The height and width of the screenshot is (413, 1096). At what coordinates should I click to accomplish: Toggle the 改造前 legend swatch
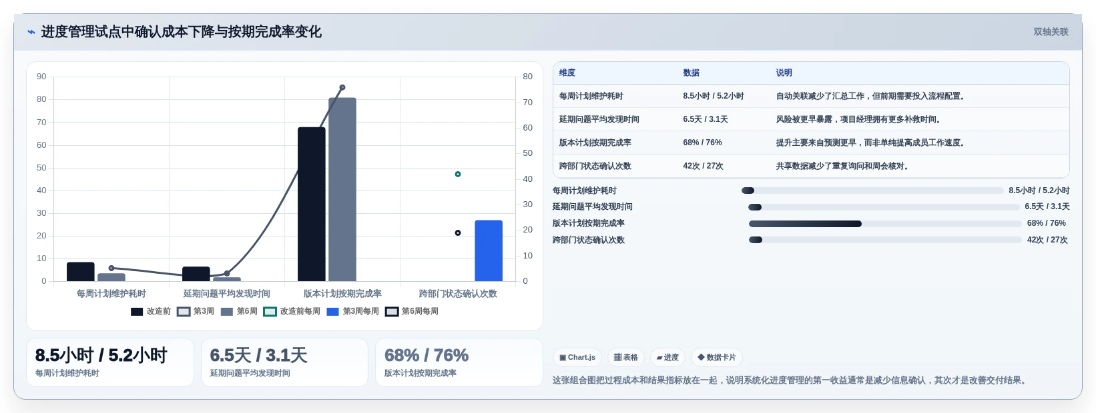click(x=137, y=312)
